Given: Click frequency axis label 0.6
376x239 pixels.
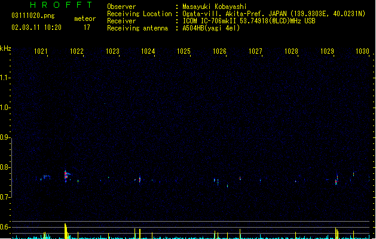Looking at the screenshot, I should click(4, 227).
